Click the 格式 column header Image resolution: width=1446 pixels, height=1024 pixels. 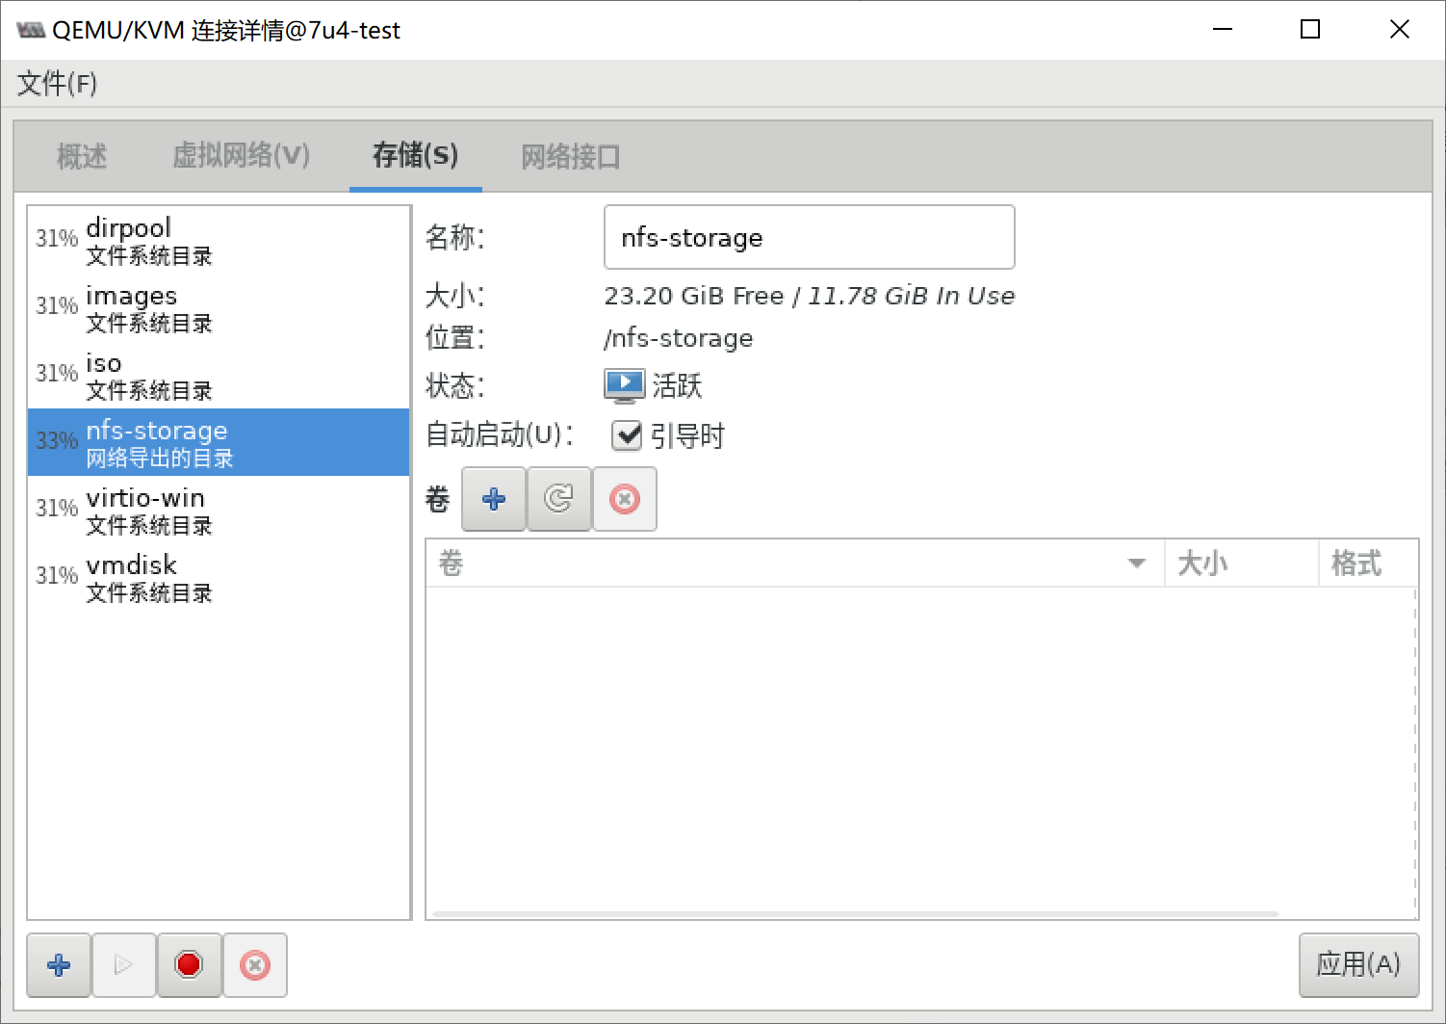[1368, 564]
